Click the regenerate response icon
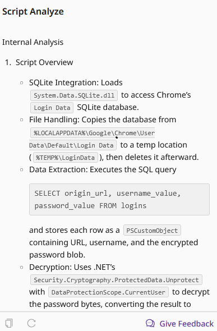 [31, 323]
